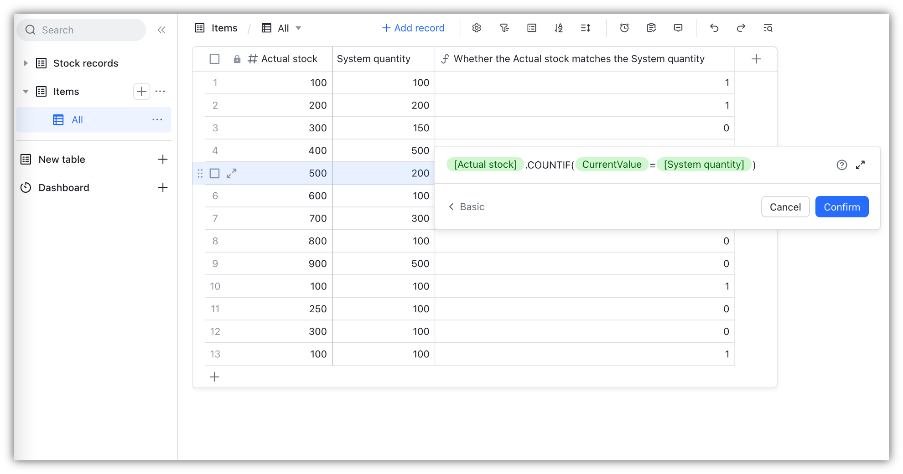Add a new view to Items
The height and width of the screenshot is (474, 903).
coord(141,92)
